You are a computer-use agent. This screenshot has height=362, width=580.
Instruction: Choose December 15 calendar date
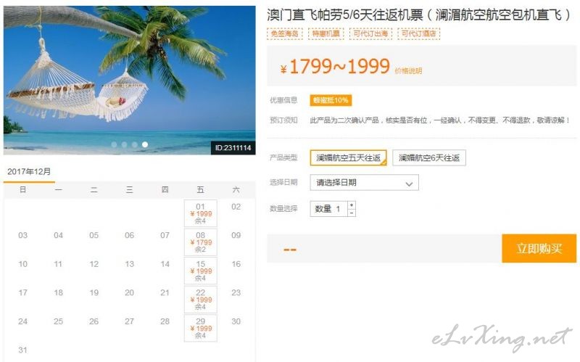[x=201, y=271]
